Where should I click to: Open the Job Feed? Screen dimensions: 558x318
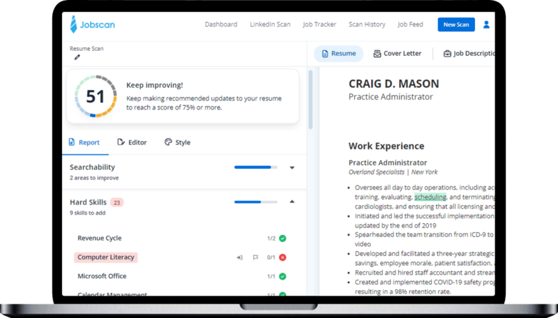410,24
